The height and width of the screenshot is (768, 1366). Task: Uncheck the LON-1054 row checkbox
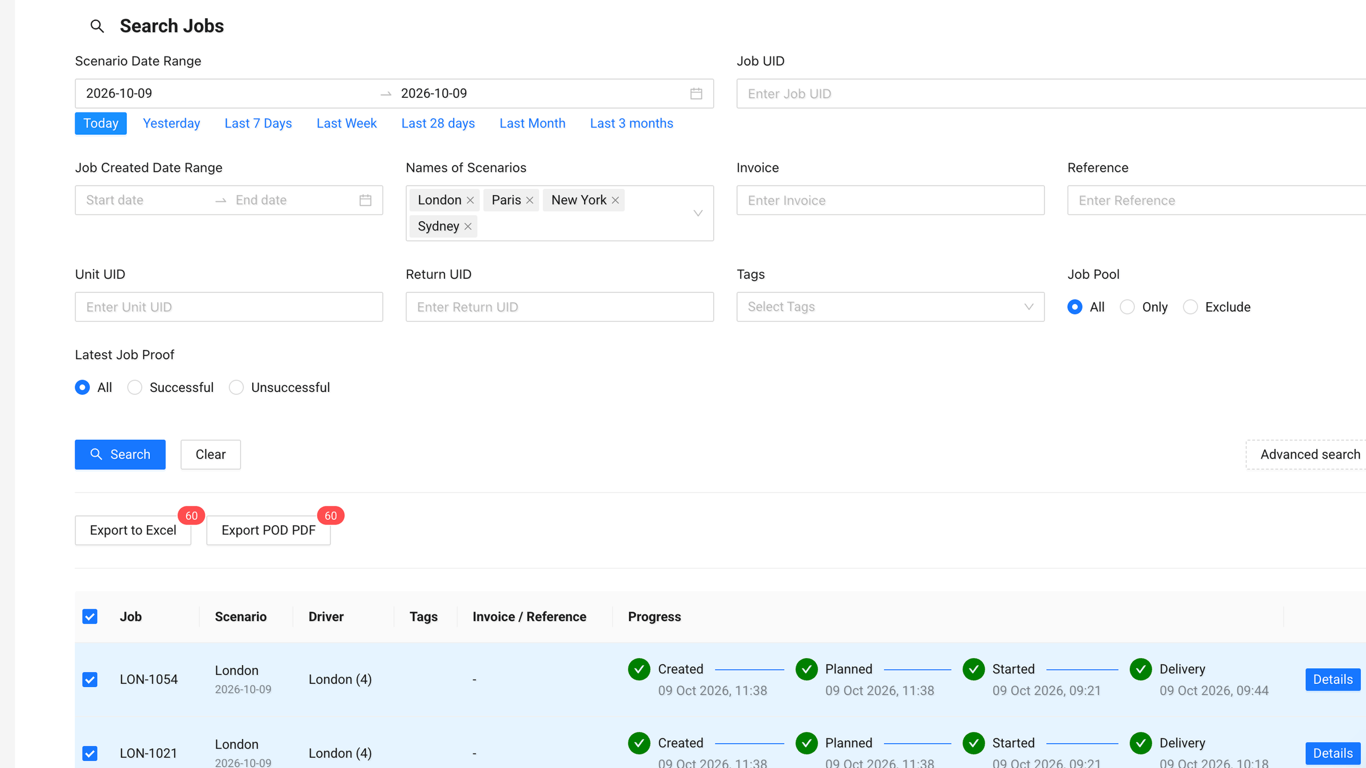(x=90, y=680)
